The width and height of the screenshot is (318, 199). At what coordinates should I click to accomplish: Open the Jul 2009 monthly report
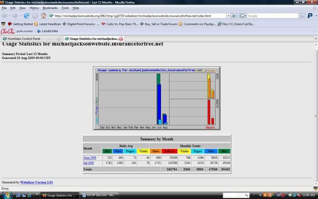(x=89, y=163)
